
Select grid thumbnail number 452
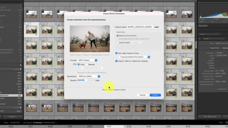[x=31, y=45]
